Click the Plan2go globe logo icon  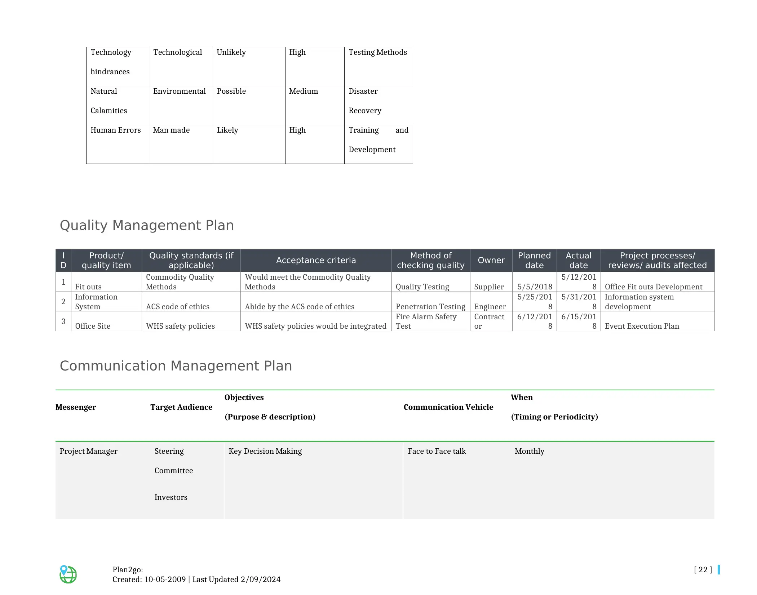[68, 574]
